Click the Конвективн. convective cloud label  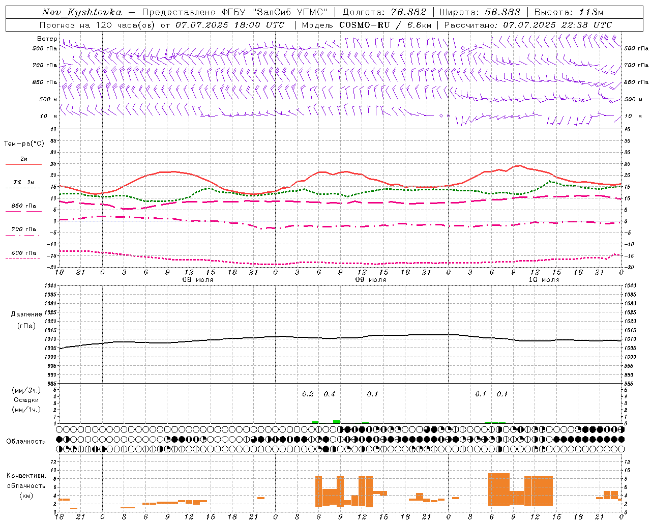pyautogui.click(x=26, y=476)
